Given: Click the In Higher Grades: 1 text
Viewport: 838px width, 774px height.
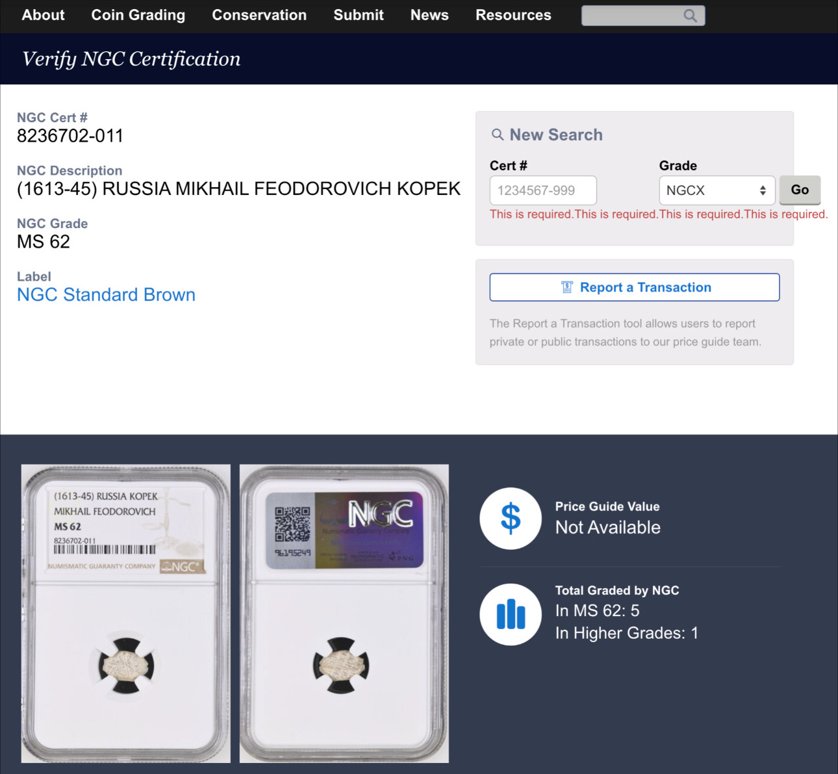Looking at the screenshot, I should [626, 633].
